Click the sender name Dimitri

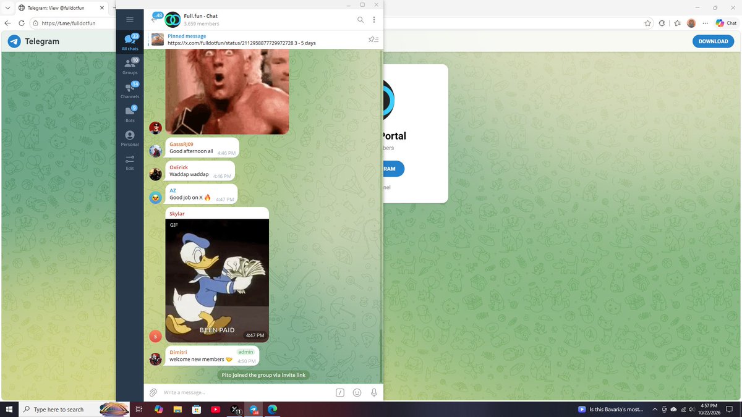tap(179, 352)
